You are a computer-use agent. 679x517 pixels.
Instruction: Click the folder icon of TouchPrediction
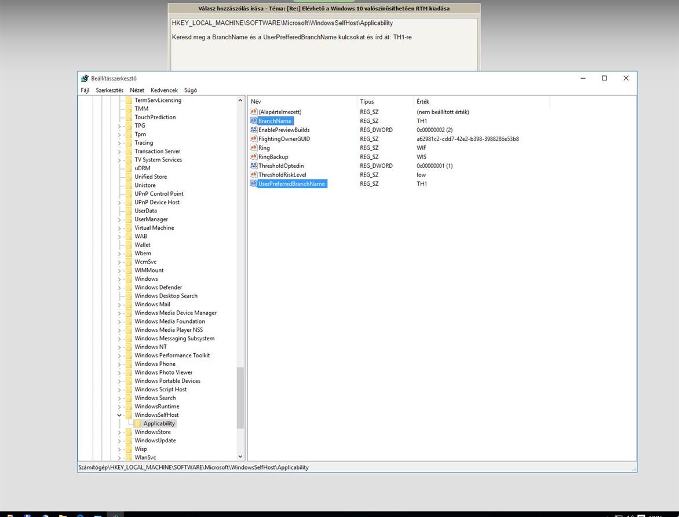[x=129, y=118]
